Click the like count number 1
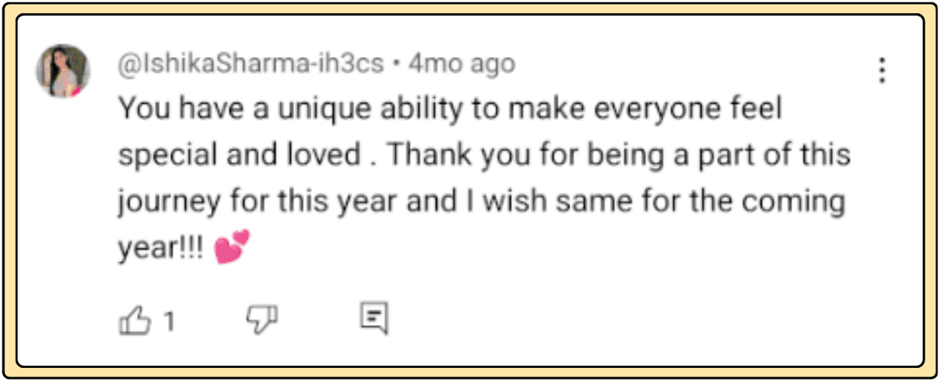 pos(168,321)
